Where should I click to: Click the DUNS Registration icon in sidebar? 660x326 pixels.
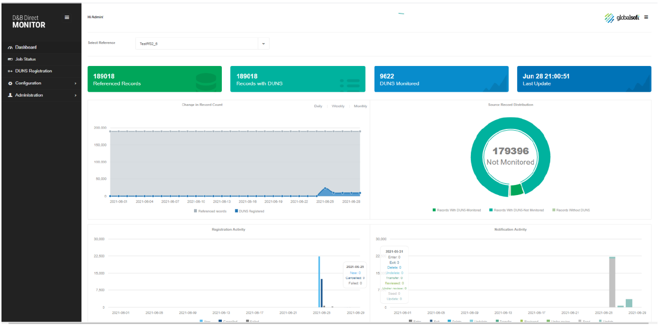pyautogui.click(x=10, y=71)
